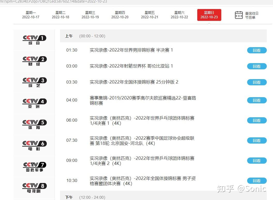Image resolution: width=273 pixels, height=200 pixels.
Task: Select the CCTV 7 国防军事 channel logo
Action: (34, 167)
